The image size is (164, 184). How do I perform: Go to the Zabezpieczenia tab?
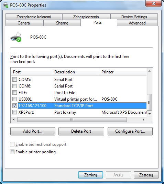tap(86, 17)
